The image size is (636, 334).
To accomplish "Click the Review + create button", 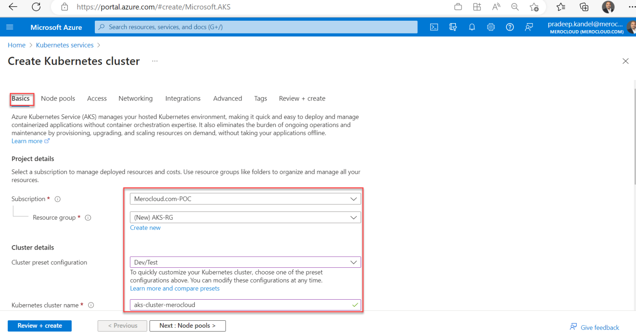I will [x=39, y=326].
